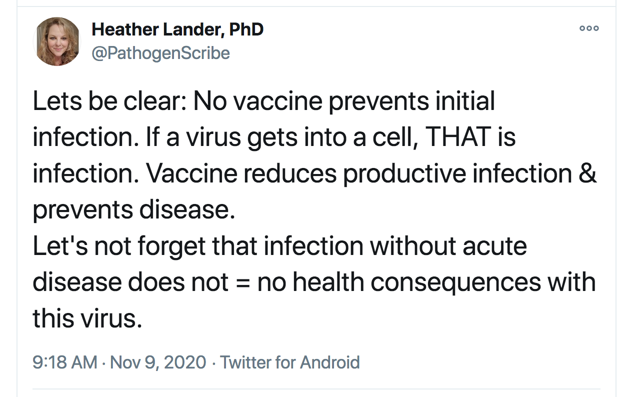Click Heather Lander's profile picture
Viewport: 629px width, 397px height.
56,41
